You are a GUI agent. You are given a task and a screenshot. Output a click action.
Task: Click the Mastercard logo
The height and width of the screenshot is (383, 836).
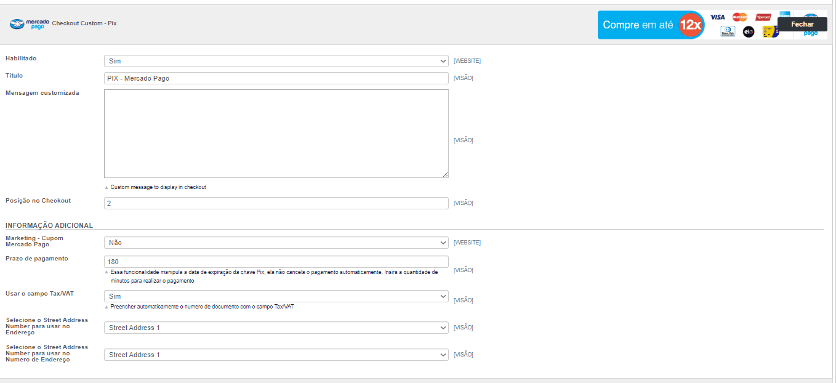click(x=740, y=17)
